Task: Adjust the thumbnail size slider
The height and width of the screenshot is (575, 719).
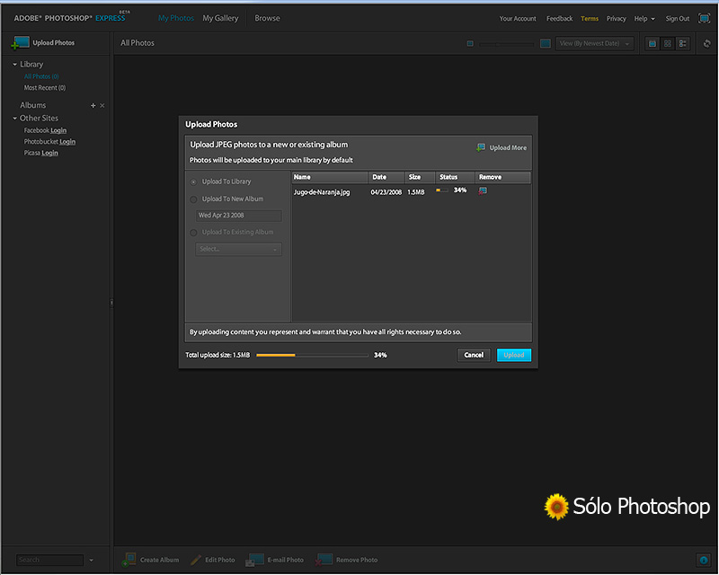Action: pos(499,42)
